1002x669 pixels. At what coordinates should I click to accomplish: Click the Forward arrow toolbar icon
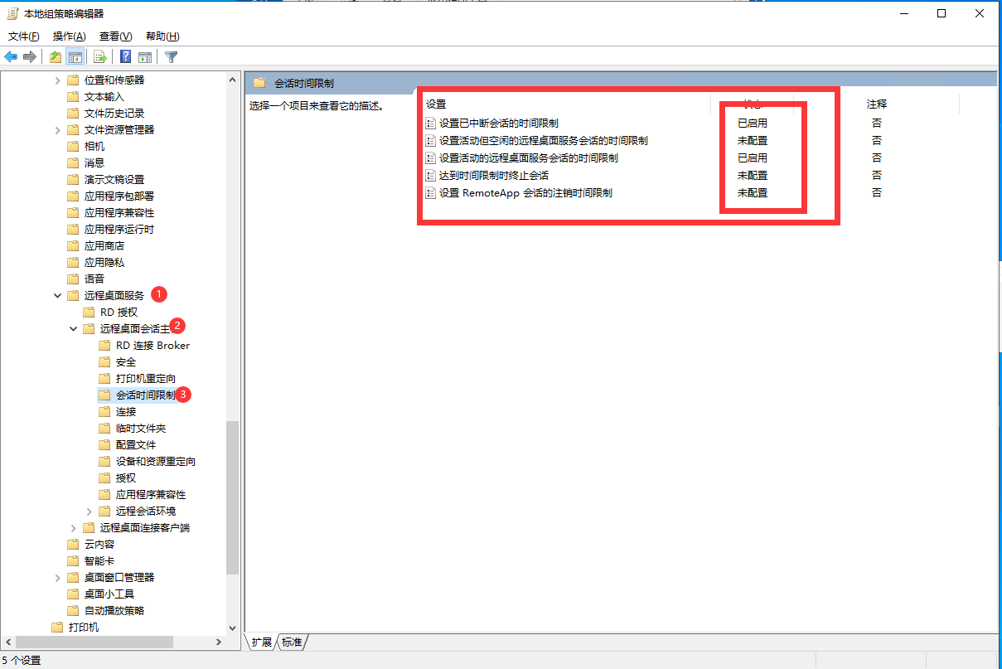pyautogui.click(x=30, y=57)
